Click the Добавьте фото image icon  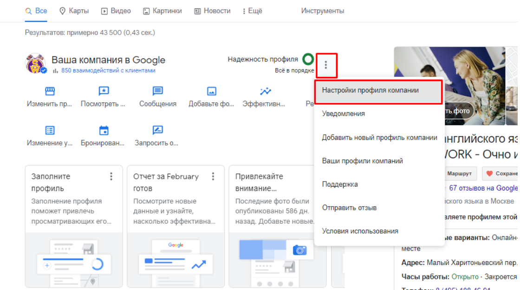(212, 91)
